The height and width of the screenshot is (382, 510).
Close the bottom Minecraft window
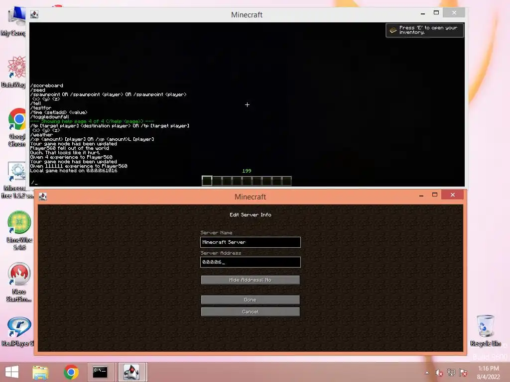point(452,194)
